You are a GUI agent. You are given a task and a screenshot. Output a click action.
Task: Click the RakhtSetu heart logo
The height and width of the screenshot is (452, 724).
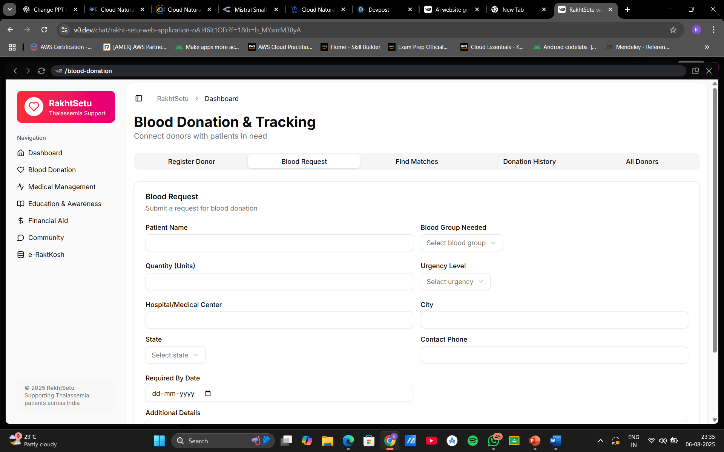point(34,107)
